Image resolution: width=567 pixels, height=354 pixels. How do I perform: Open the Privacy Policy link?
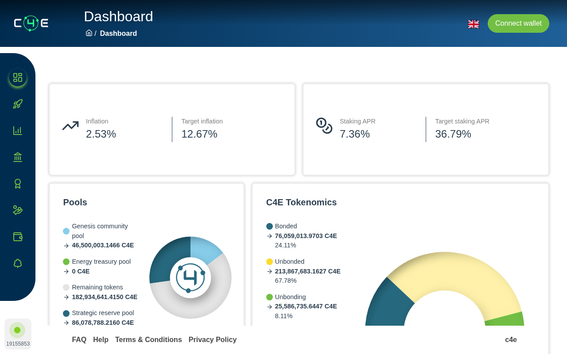pyautogui.click(x=213, y=339)
